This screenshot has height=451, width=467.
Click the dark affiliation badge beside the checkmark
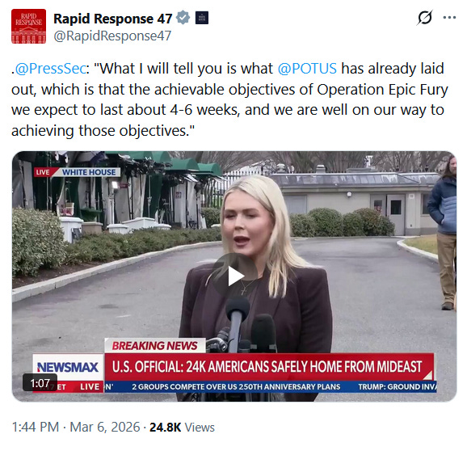202,18
